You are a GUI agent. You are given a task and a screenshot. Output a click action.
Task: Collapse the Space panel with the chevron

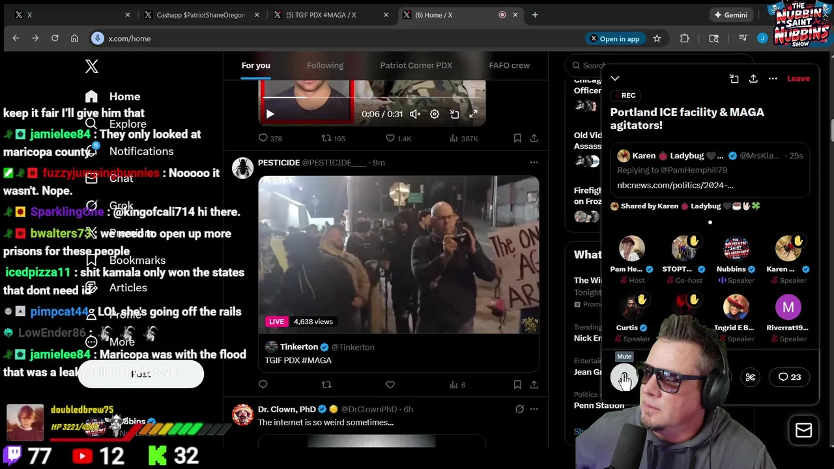tap(615, 78)
